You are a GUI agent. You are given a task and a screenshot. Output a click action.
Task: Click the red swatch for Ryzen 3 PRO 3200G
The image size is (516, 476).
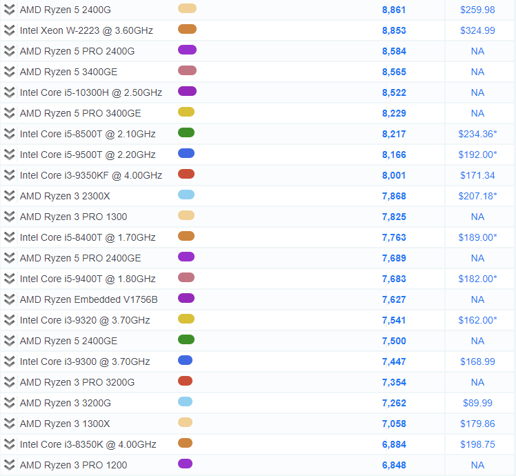point(186,381)
